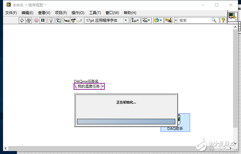Click the DAQmx任务名 label
241x154 pixels.
86,81
